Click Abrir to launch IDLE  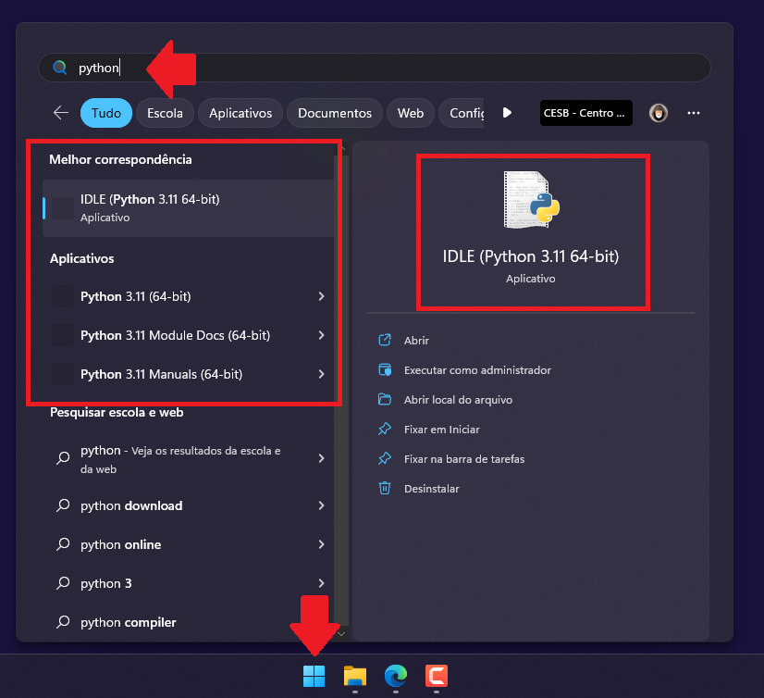coord(416,341)
